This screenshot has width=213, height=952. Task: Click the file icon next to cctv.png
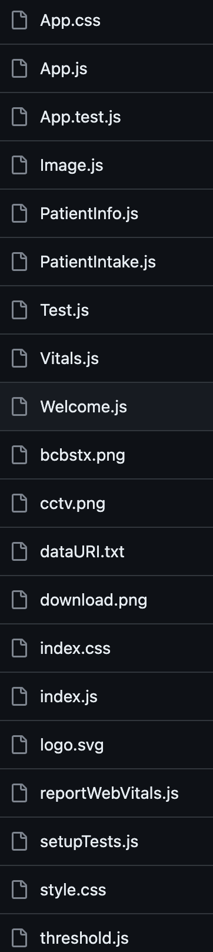point(20,504)
